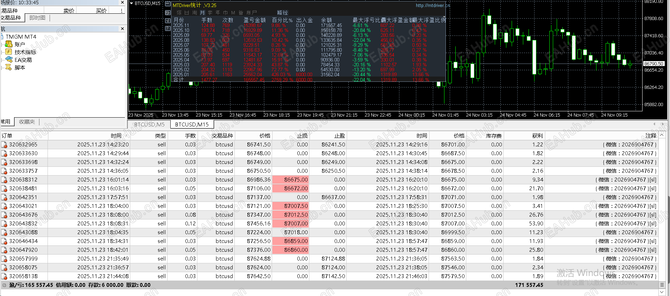Click the order icon for order 320642351
The width and height of the screenshot is (670, 296).
pos(4,197)
